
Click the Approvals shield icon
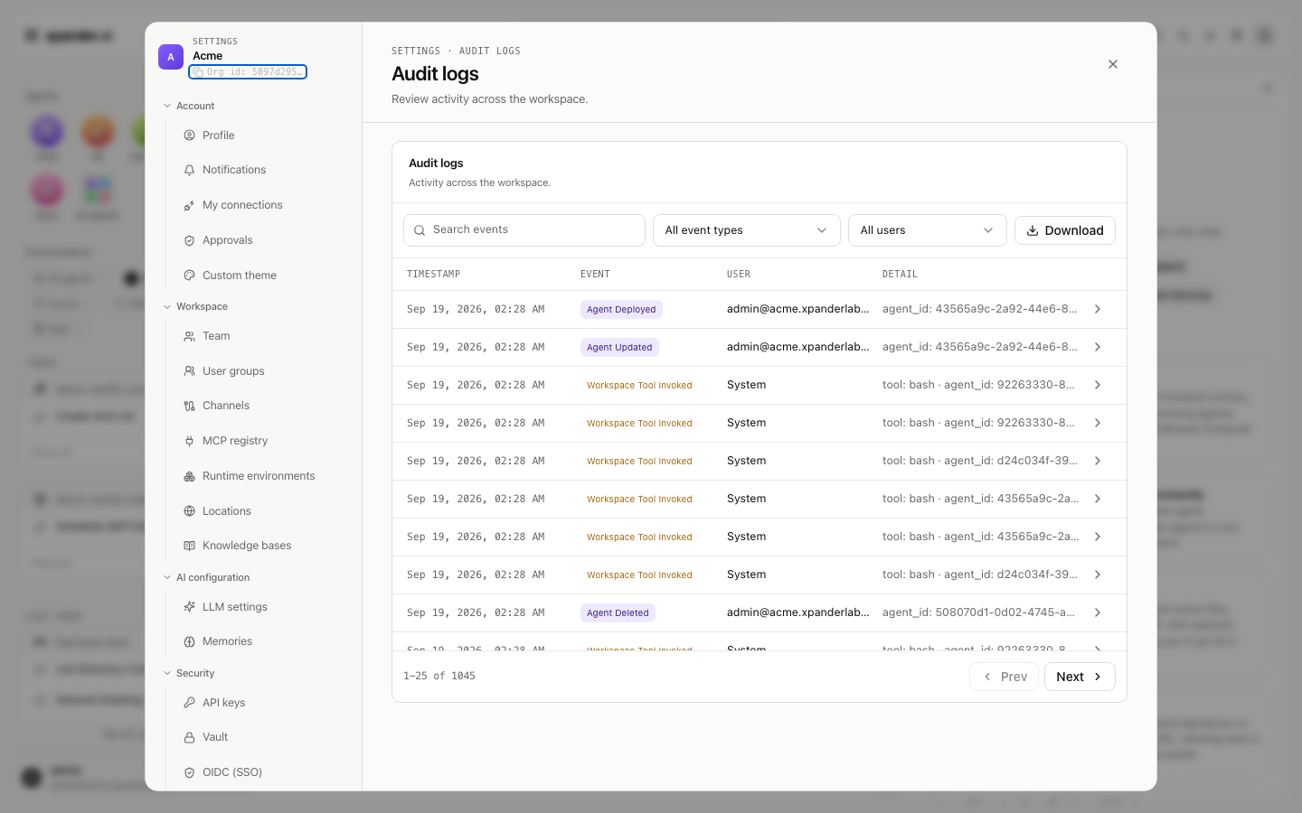pyautogui.click(x=190, y=240)
